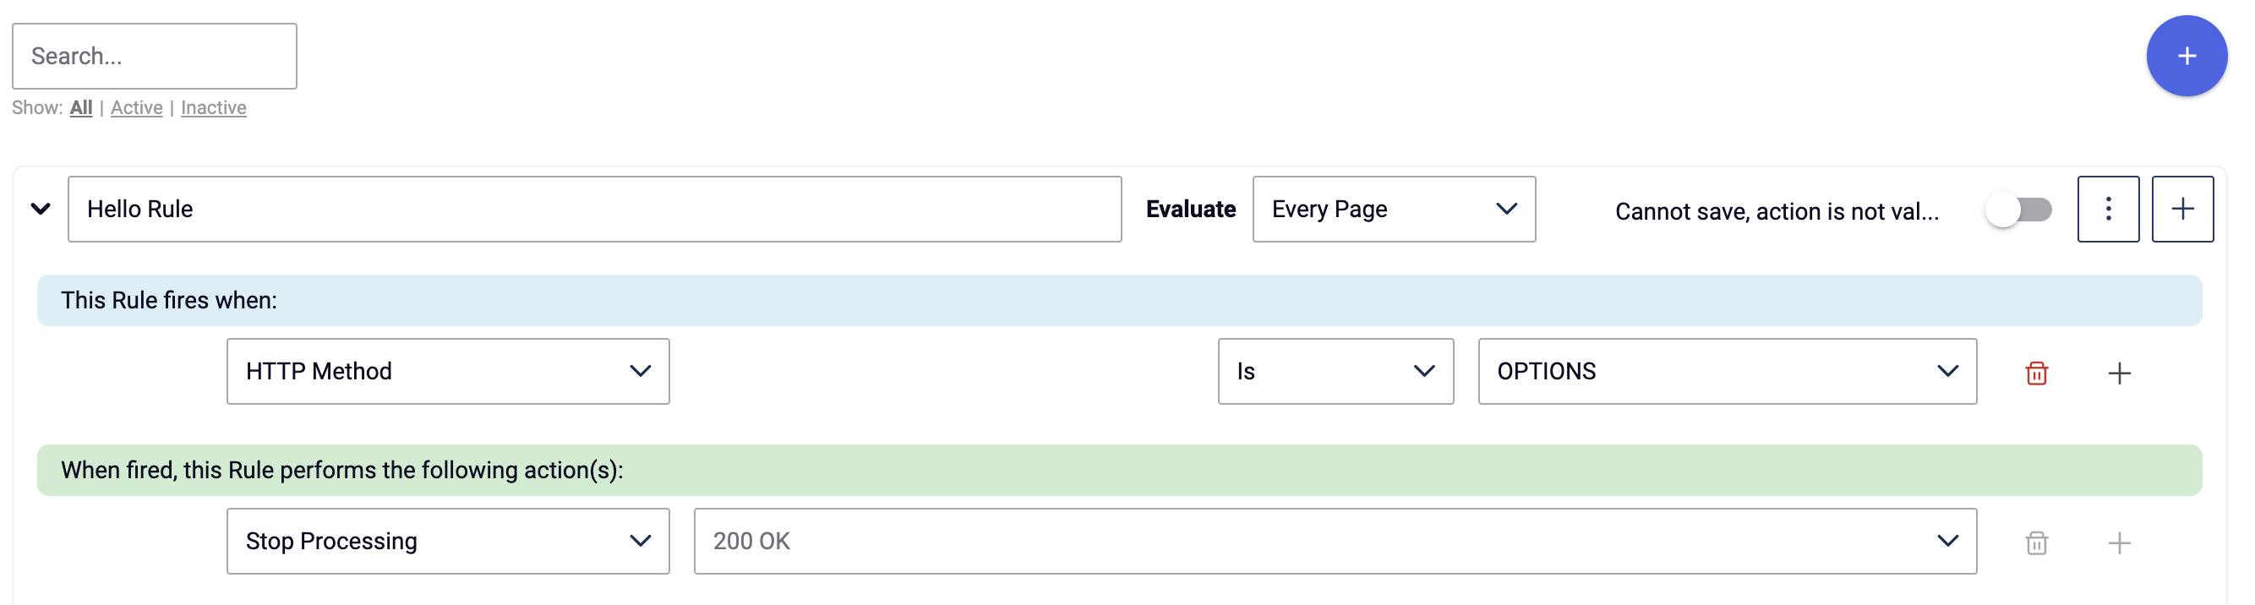Open the Hello Rule kebab options menu
Screen dimensions: 2255x605
(x=2108, y=209)
